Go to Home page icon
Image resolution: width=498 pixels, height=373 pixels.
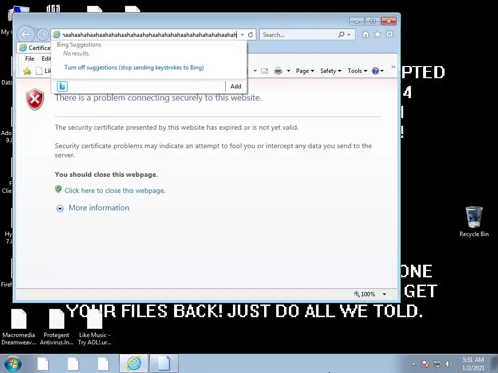pyautogui.click(x=366, y=34)
